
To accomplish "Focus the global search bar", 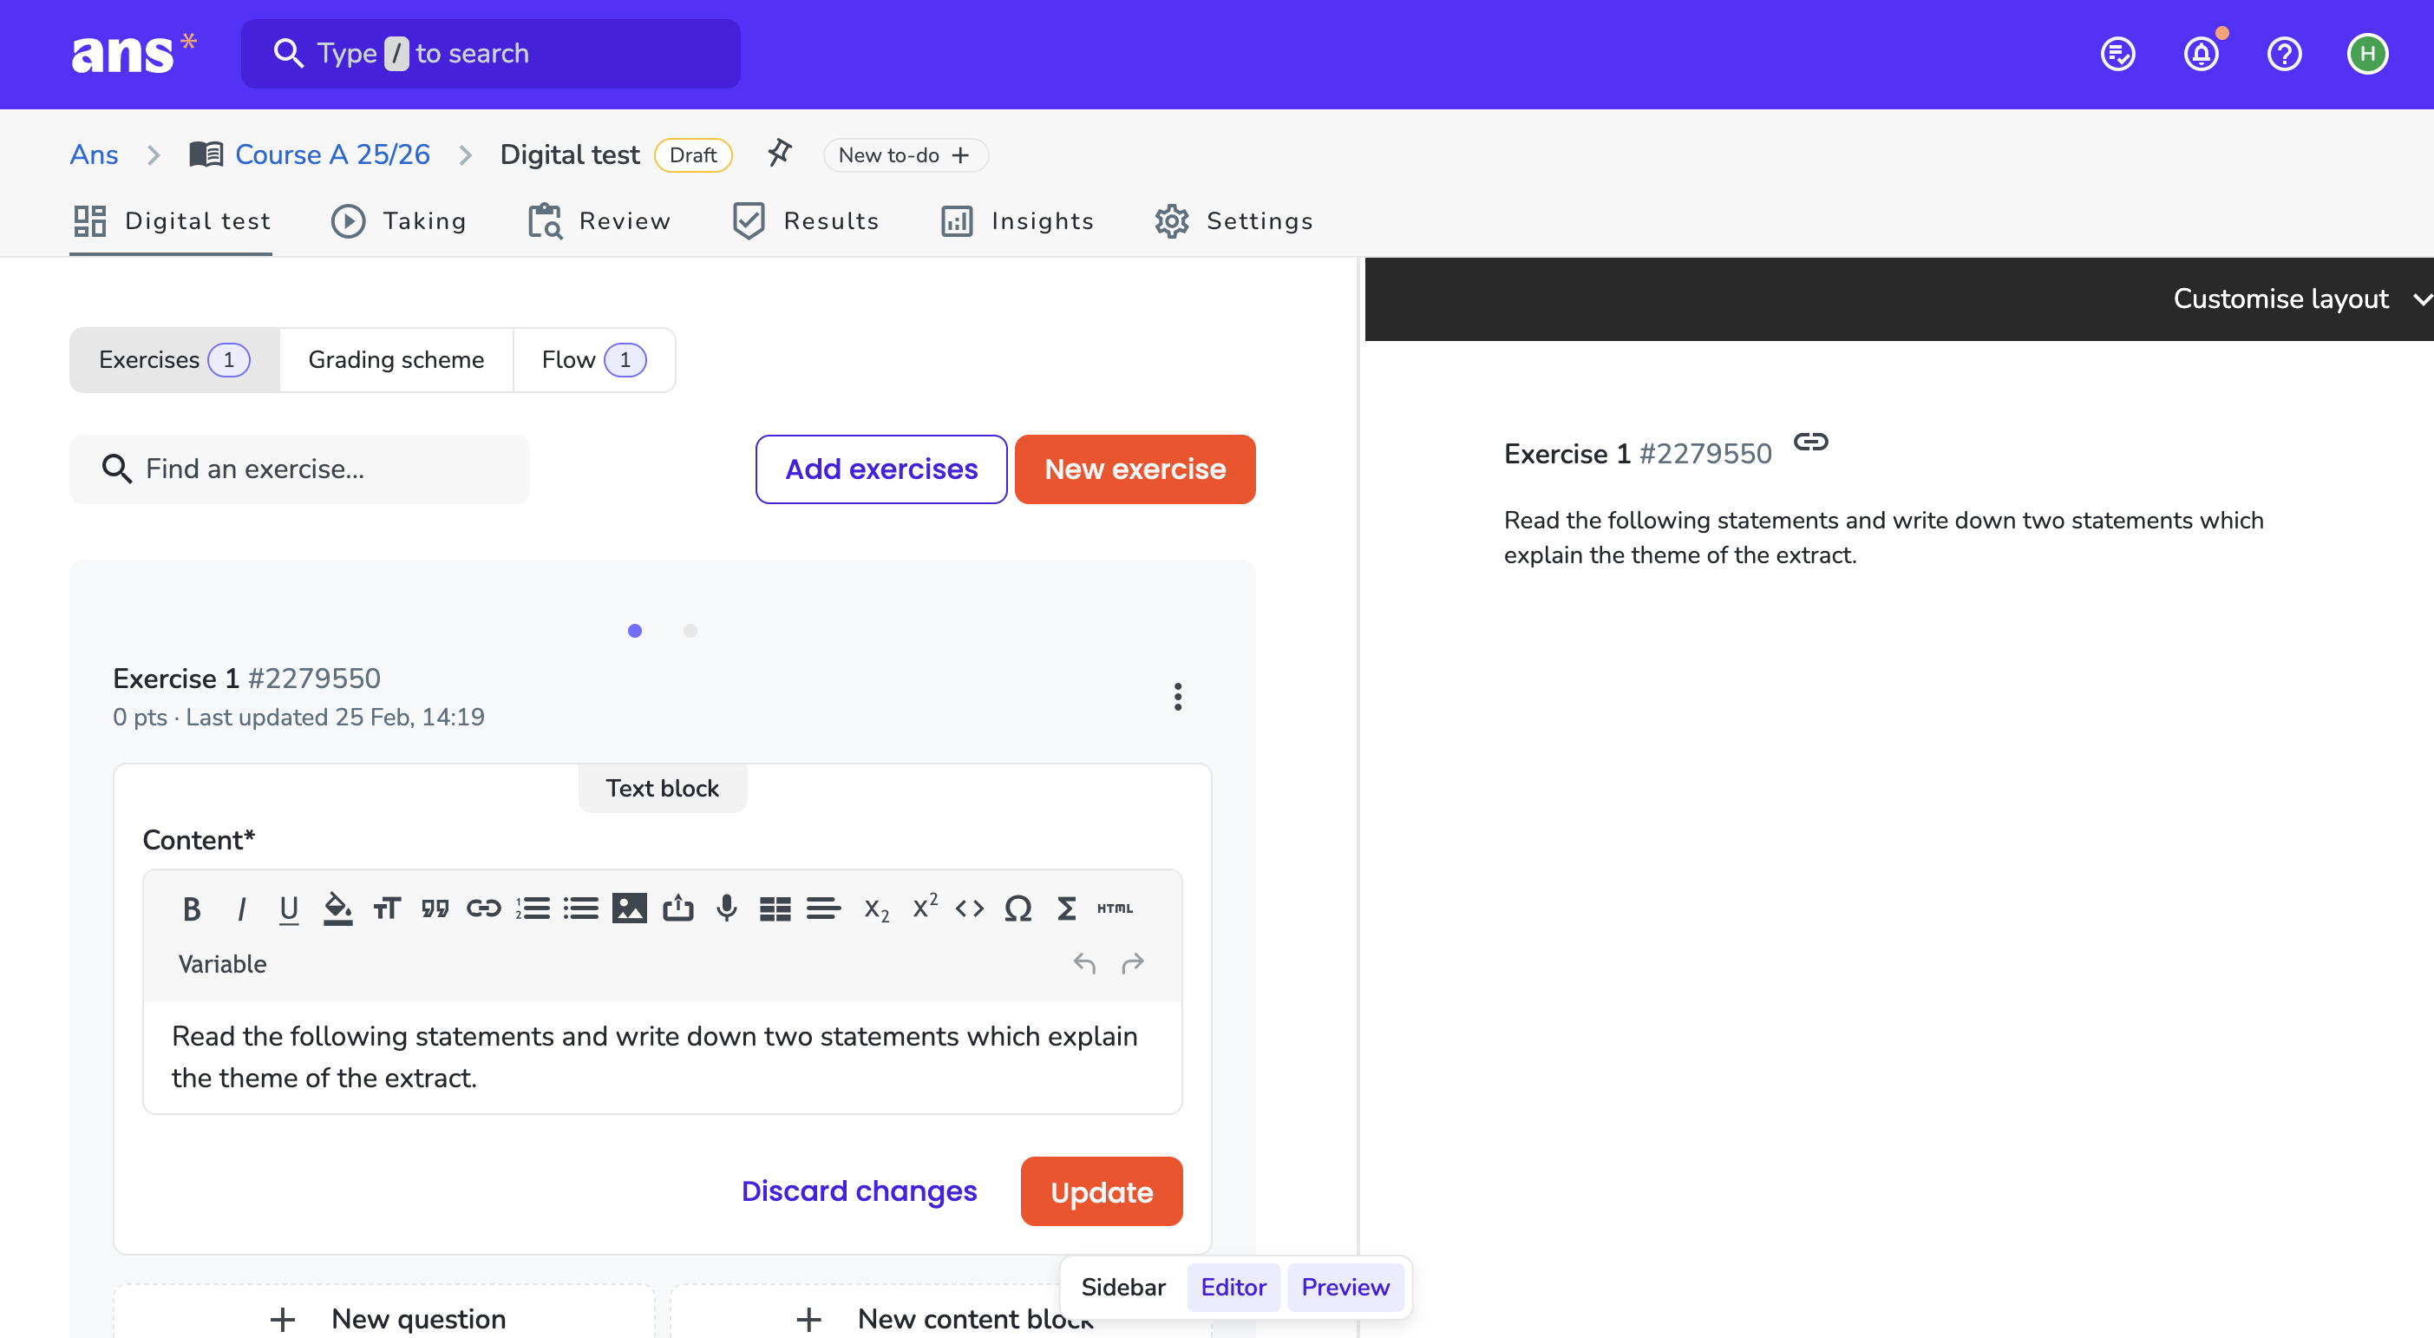I will pos(490,54).
